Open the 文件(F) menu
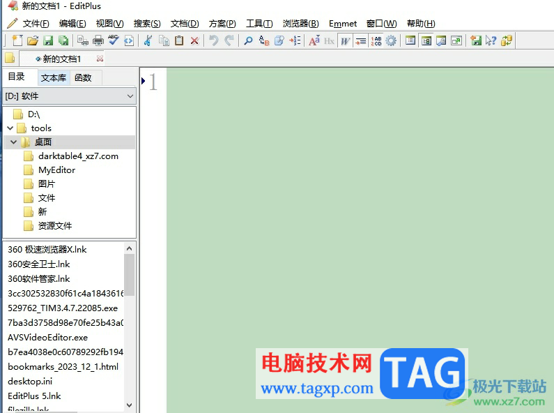Screen dimensions: 554x413 [36, 24]
